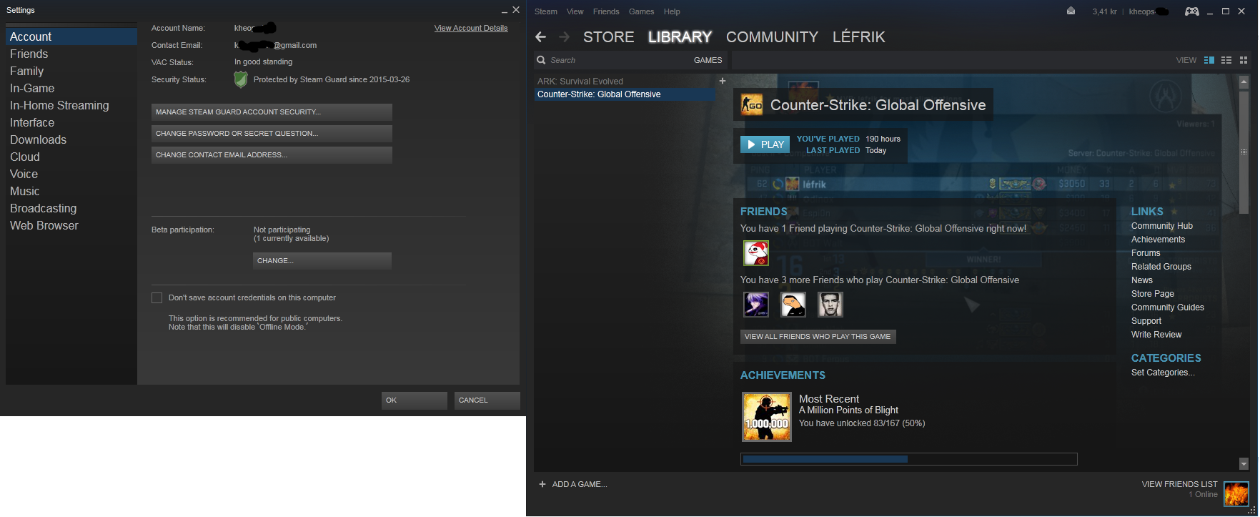Click the CS:GO game logo icon
The image size is (1260, 517).
click(752, 105)
